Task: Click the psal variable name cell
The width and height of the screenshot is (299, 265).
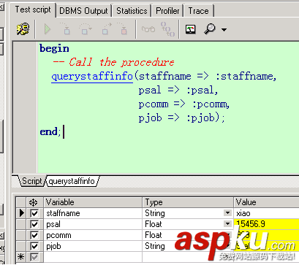Action: click(93, 224)
